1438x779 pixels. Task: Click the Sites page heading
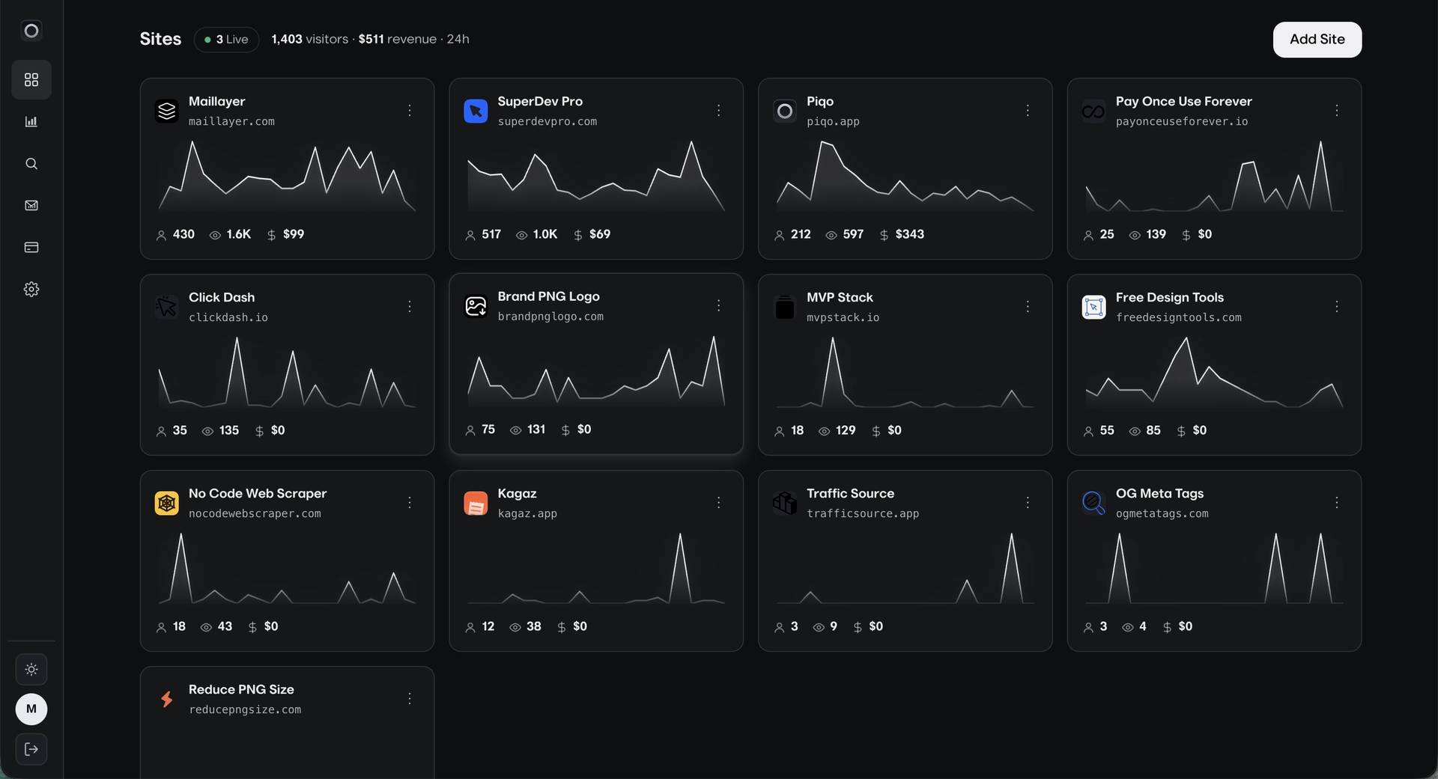(160, 39)
